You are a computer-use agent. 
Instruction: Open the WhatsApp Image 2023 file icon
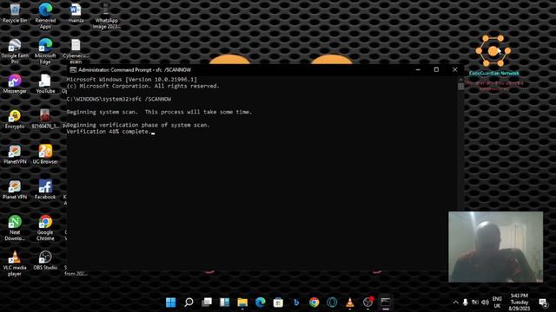coord(106,16)
